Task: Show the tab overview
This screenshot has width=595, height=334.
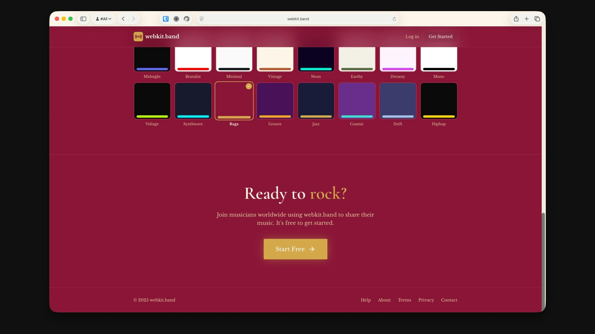Action: (537, 19)
